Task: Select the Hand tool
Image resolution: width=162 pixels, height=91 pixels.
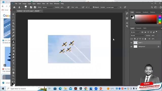Action: pos(13,73)
